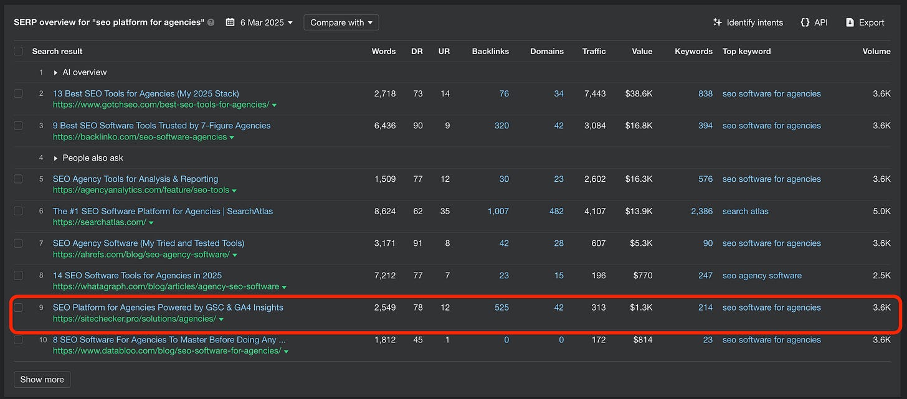Screen dimensions: 907x399
Task: Expand the People also ask row
Action: click(55, 158)
